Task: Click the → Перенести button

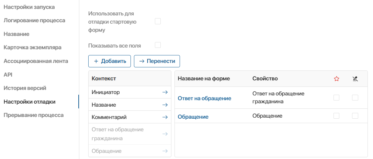Action: click(x=157, y=61)
